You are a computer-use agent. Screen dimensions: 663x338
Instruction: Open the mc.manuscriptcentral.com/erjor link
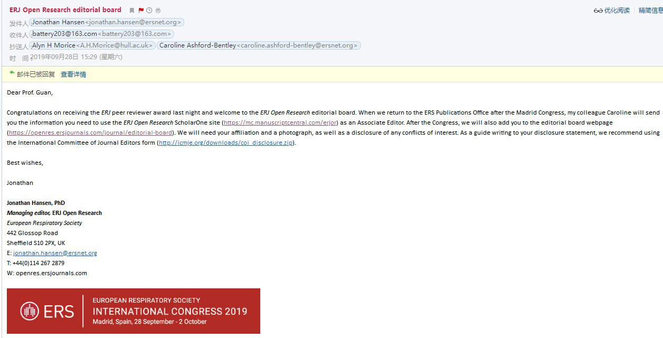(x=280, y=123)
